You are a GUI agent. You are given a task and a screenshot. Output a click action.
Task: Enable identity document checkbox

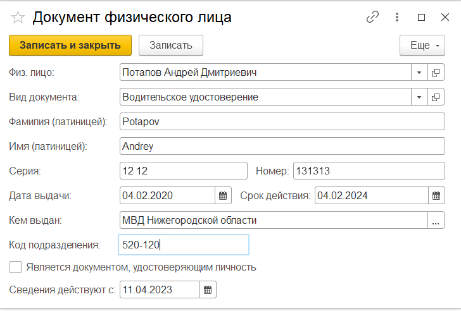[x=16, y=267]
